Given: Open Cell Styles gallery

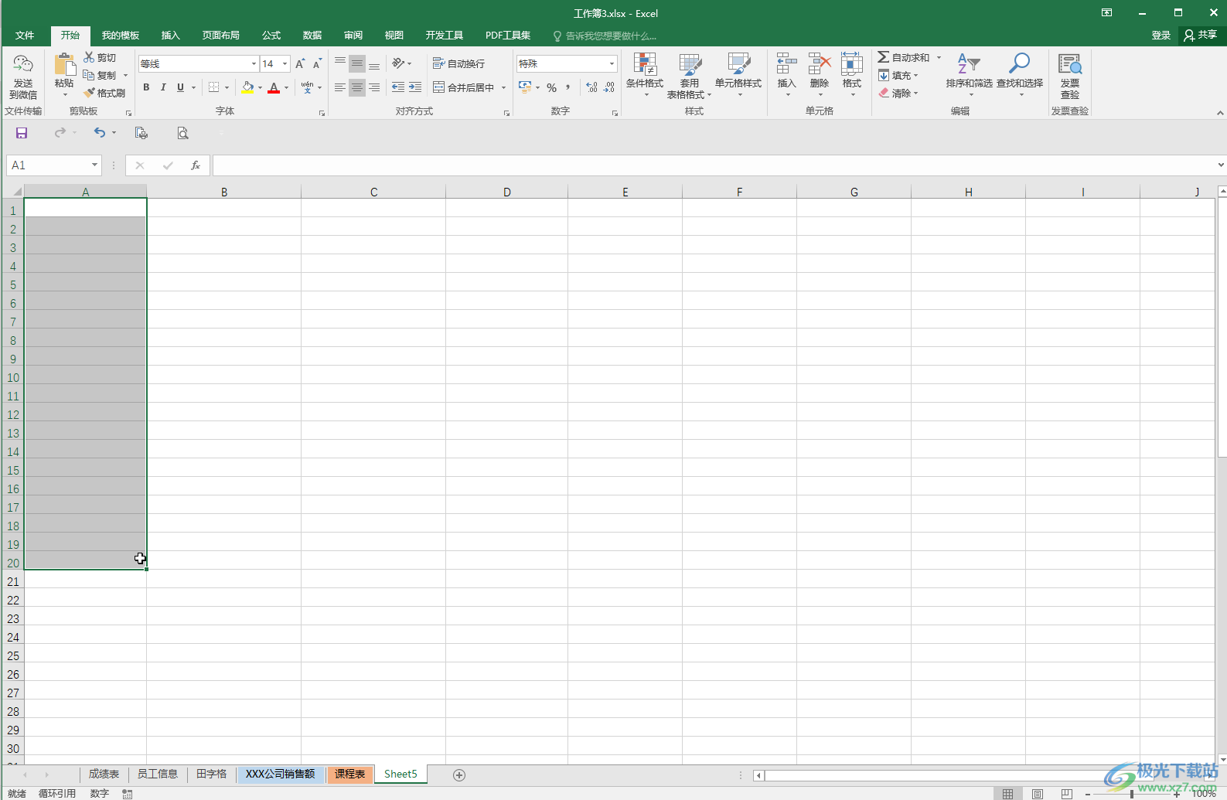Looking at the screenshot, I should click(738, 75).
